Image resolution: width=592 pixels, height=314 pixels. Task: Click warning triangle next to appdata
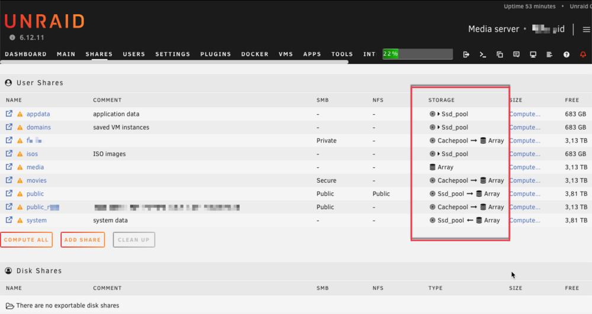click(20, 114)
